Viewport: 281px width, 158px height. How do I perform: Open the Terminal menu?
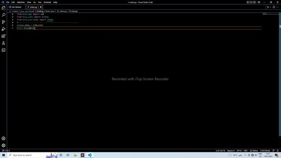tap(47, 2)
